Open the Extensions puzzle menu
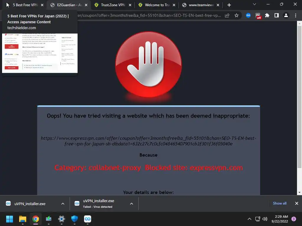The image size is (302, 226). [x=267, y=15]
